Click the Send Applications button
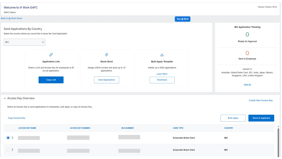This screenshot has height=159, width=282. coord(107,79)
